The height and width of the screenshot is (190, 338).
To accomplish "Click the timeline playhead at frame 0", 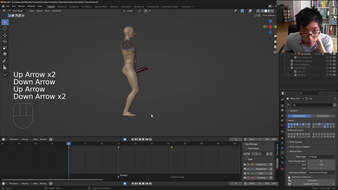I will [68, 144].
